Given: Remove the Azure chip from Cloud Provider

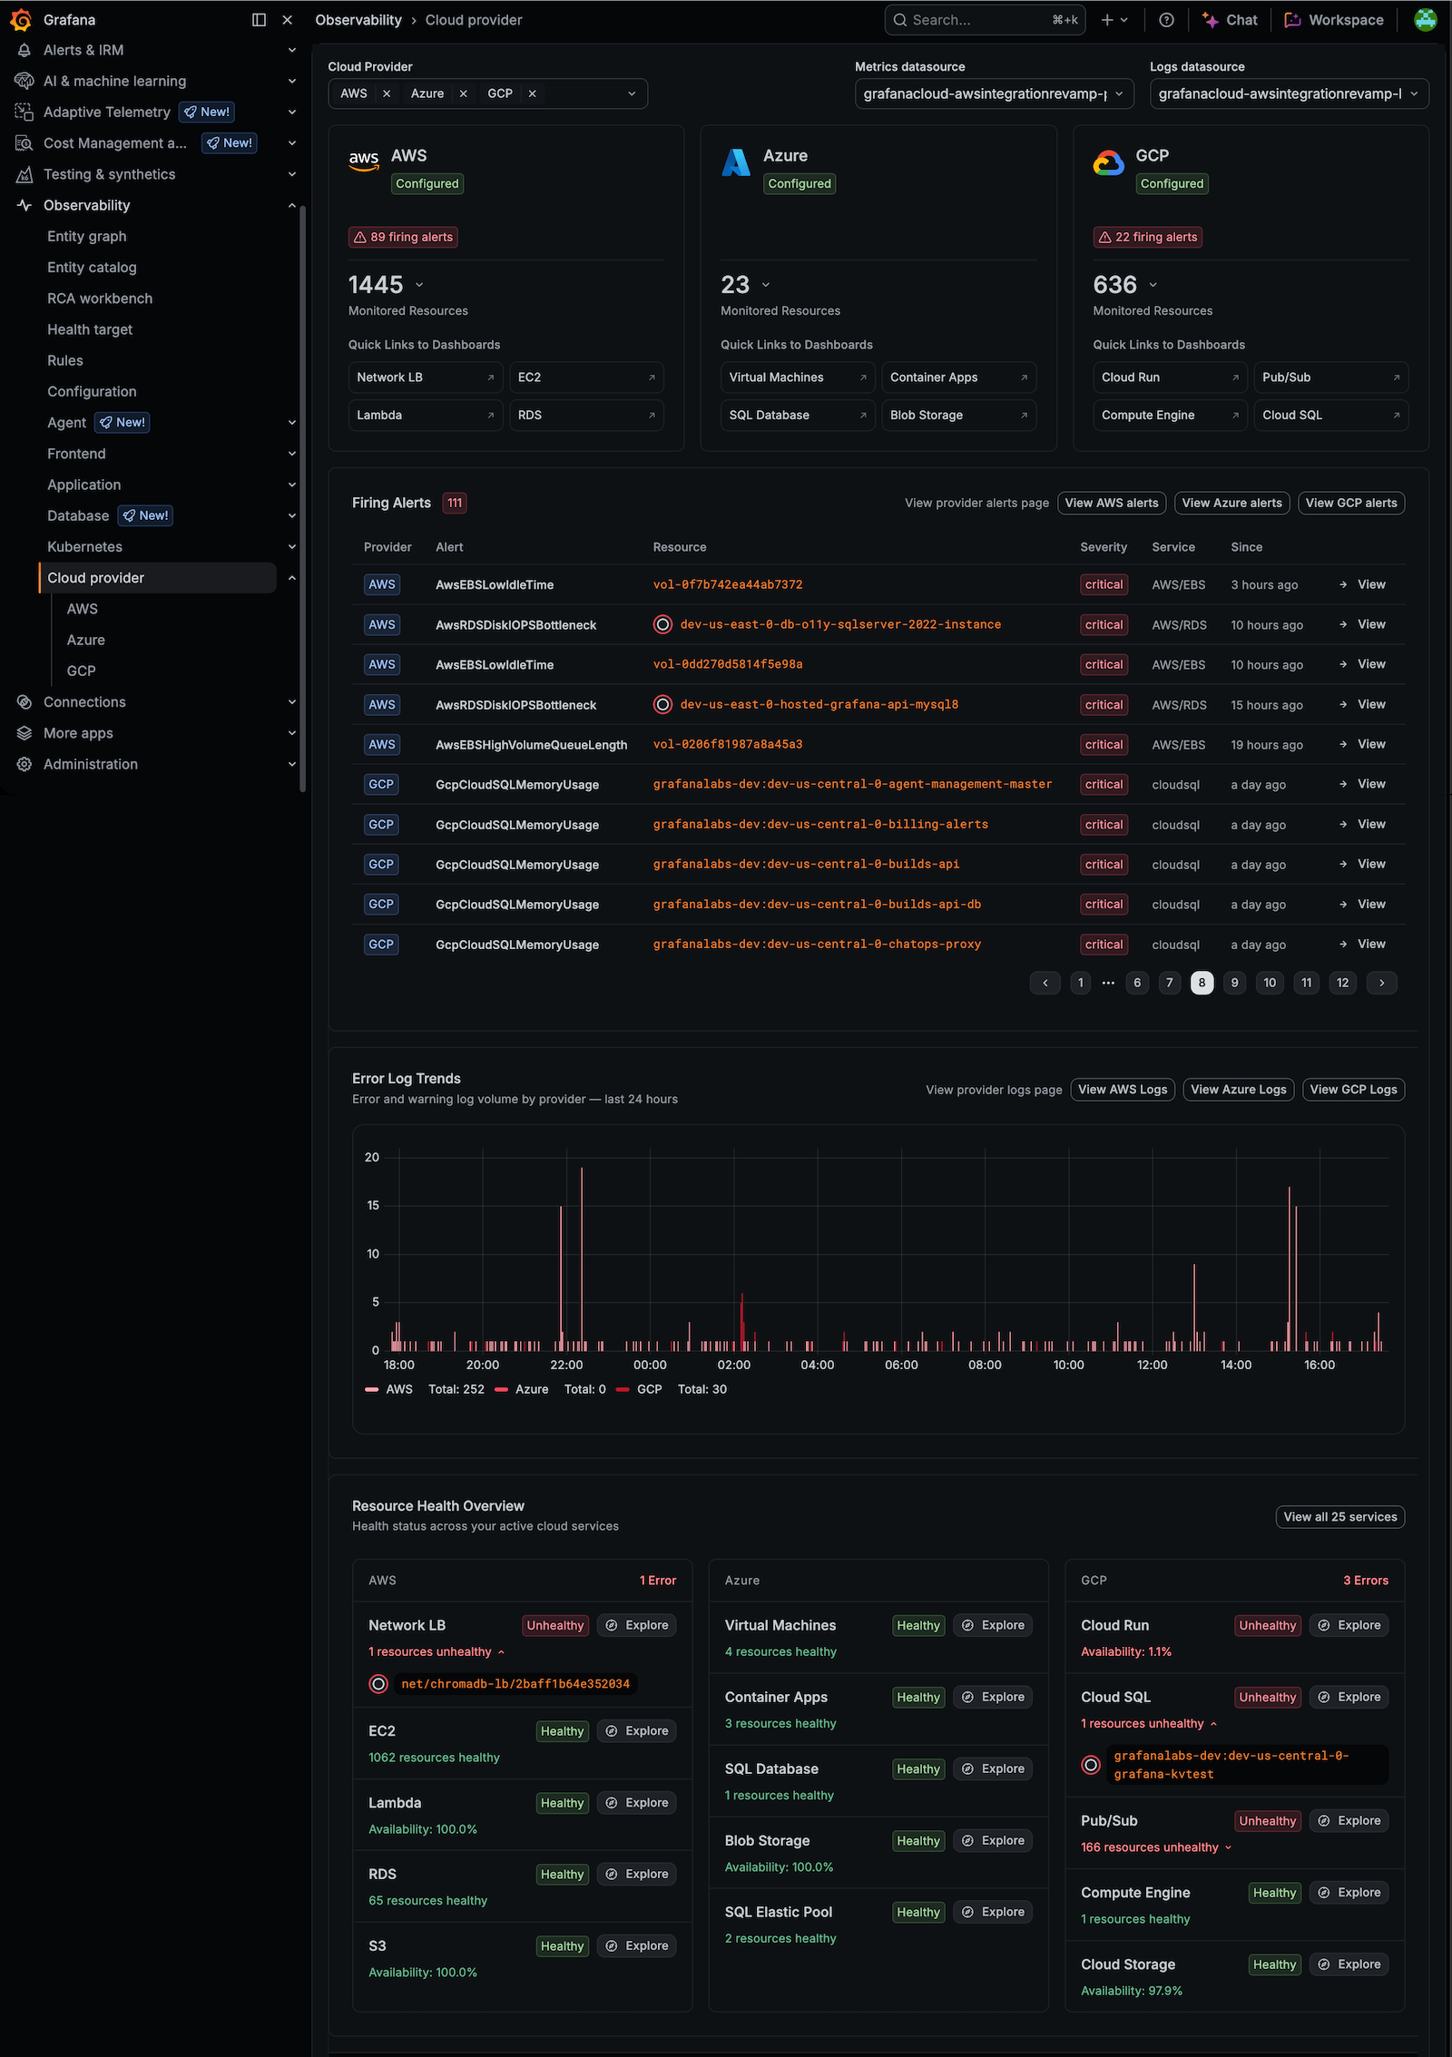Looking at the screenshot, I should coord(463,93).
